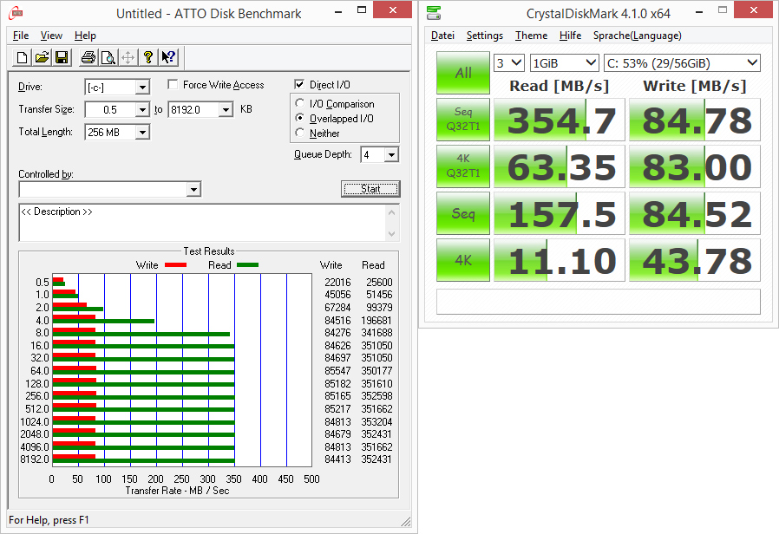This screenshot has height=534, width=779.
Task: Click the status bar text 'For Help, press F1'
Action: click(49, 520)
